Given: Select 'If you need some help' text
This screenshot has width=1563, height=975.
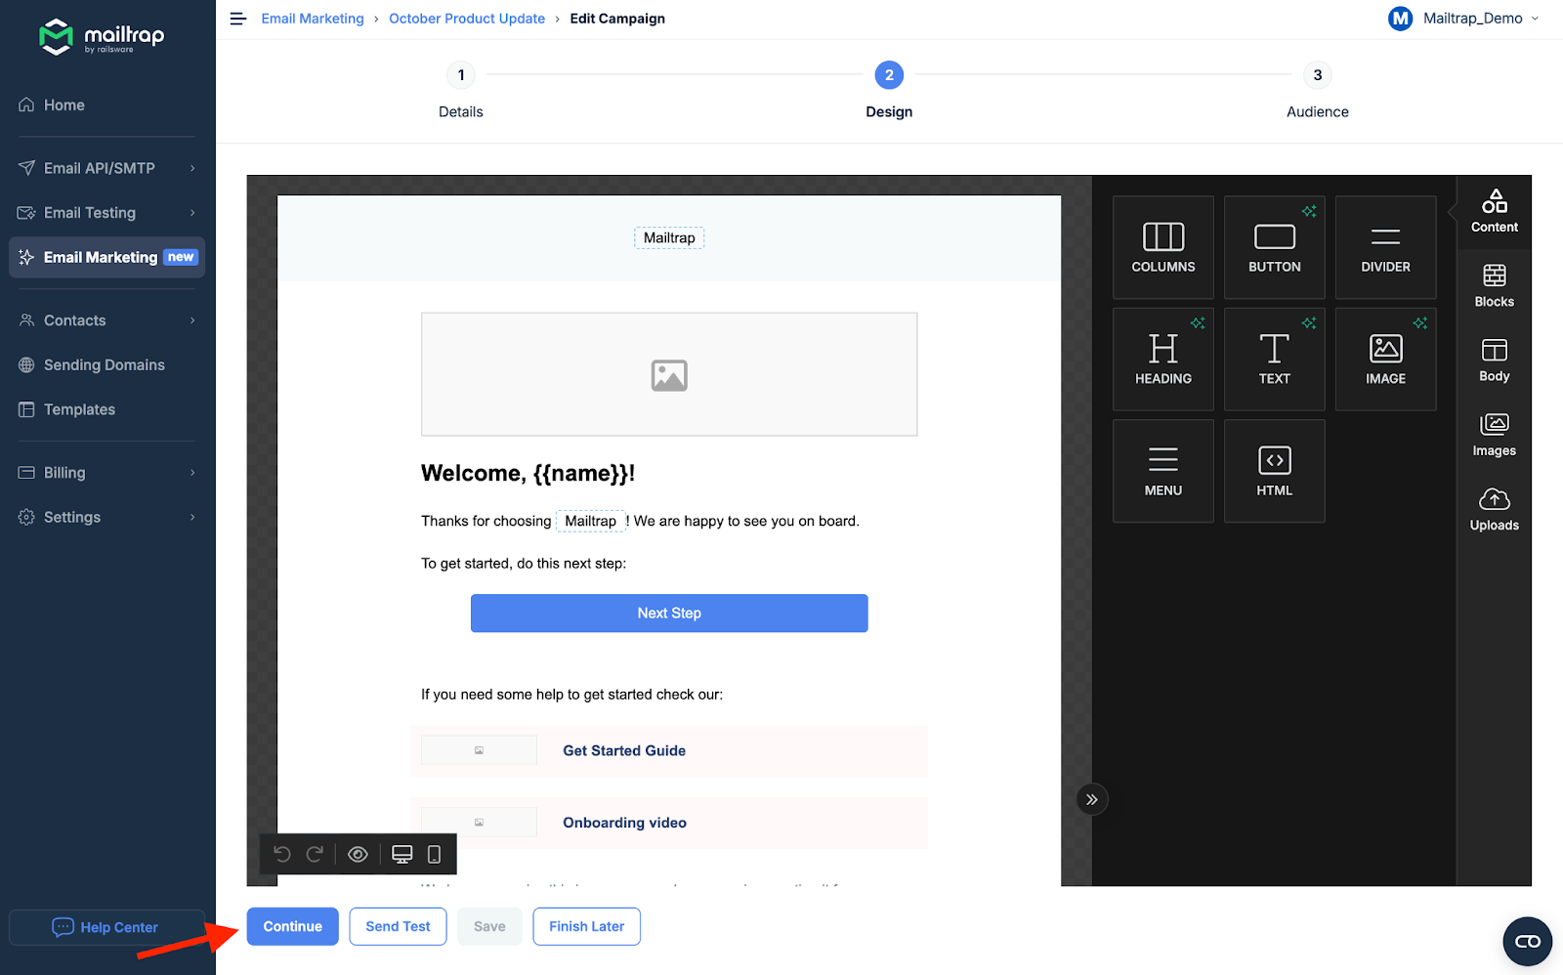Looking at the screenshot, I should [x=571, y=695].
